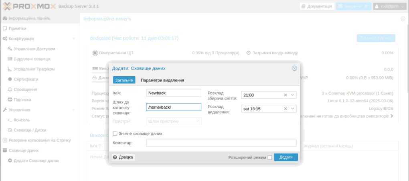Image resolution: width=409 pixels, height=181 pixels.
Task: Click the Proxmox logo in header
Action: (x=29, y=6)
